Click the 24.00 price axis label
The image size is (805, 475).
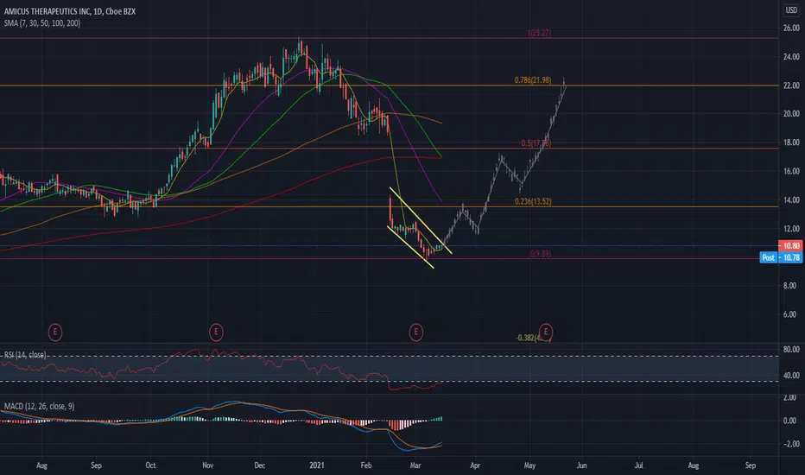point(791,56)
